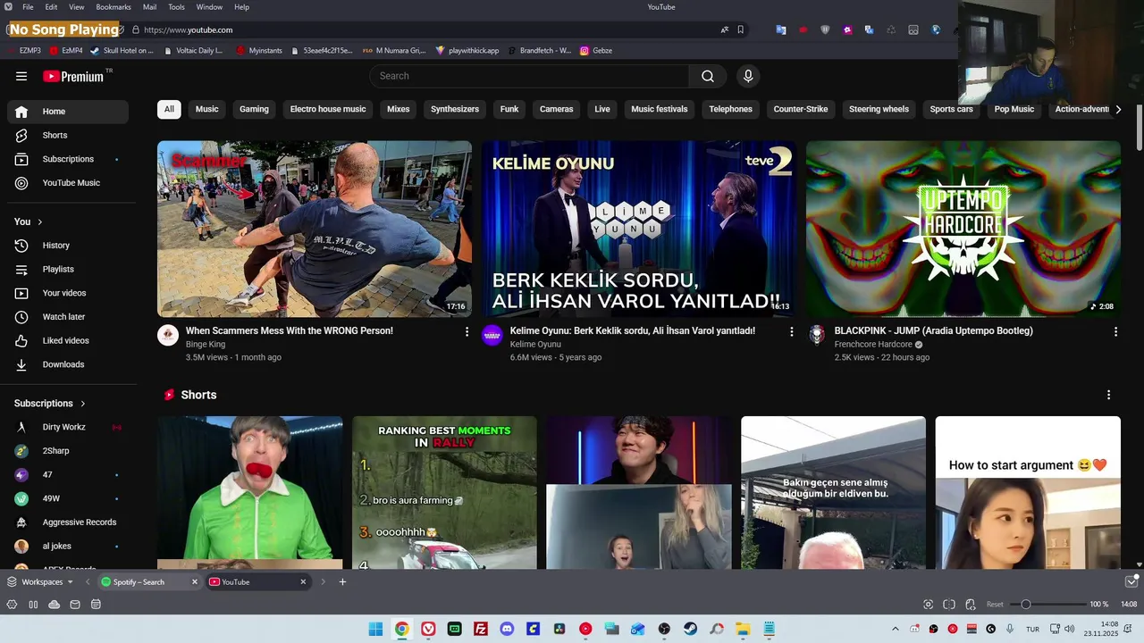Expand the Subscriptions section chevron

point(83,404)
